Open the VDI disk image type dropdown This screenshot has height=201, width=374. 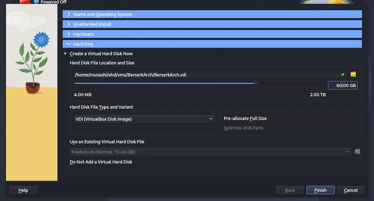144,119
